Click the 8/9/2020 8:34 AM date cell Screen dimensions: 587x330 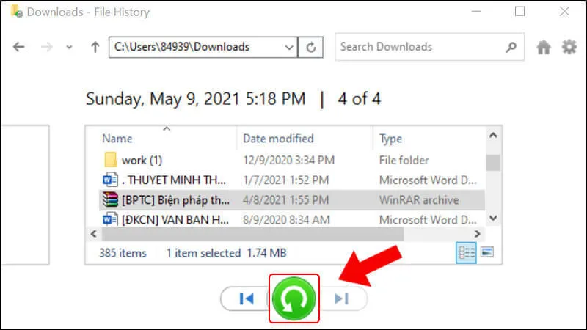[x=286, y=220]
